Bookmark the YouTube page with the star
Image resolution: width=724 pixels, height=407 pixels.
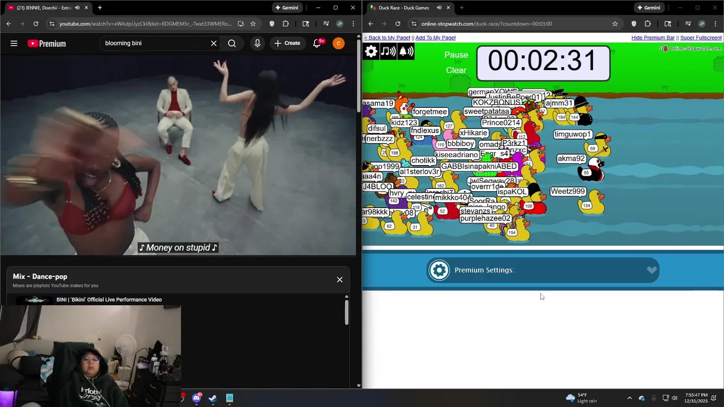click(x=253, y=24)
